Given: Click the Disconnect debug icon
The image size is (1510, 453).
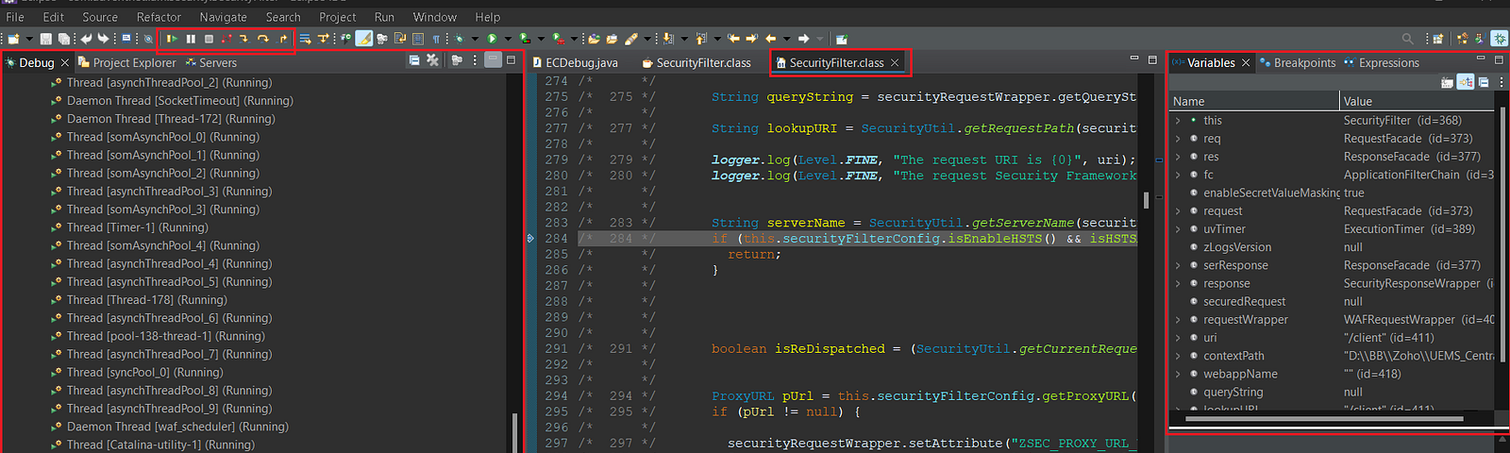Looking at the screenshot, I should pyautogui.click(x=226, y=39).
